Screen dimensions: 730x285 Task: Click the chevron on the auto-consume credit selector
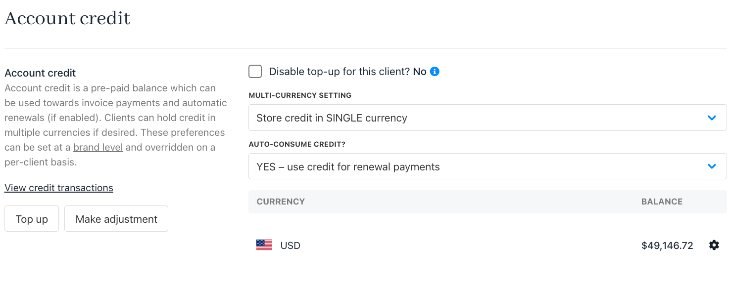click(x=712, y=166)
